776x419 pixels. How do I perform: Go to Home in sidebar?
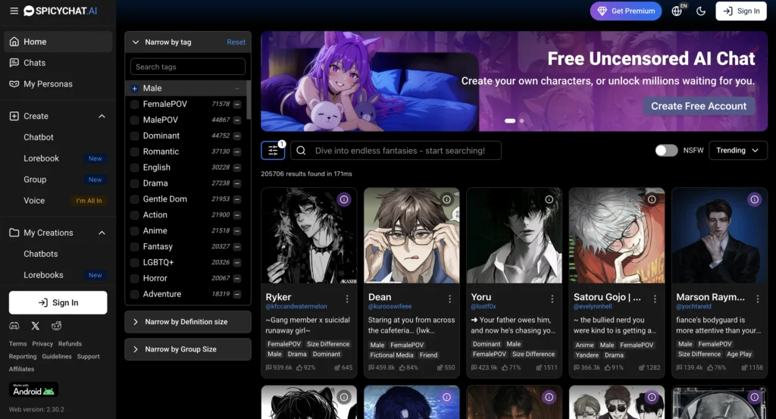point(58,42)
